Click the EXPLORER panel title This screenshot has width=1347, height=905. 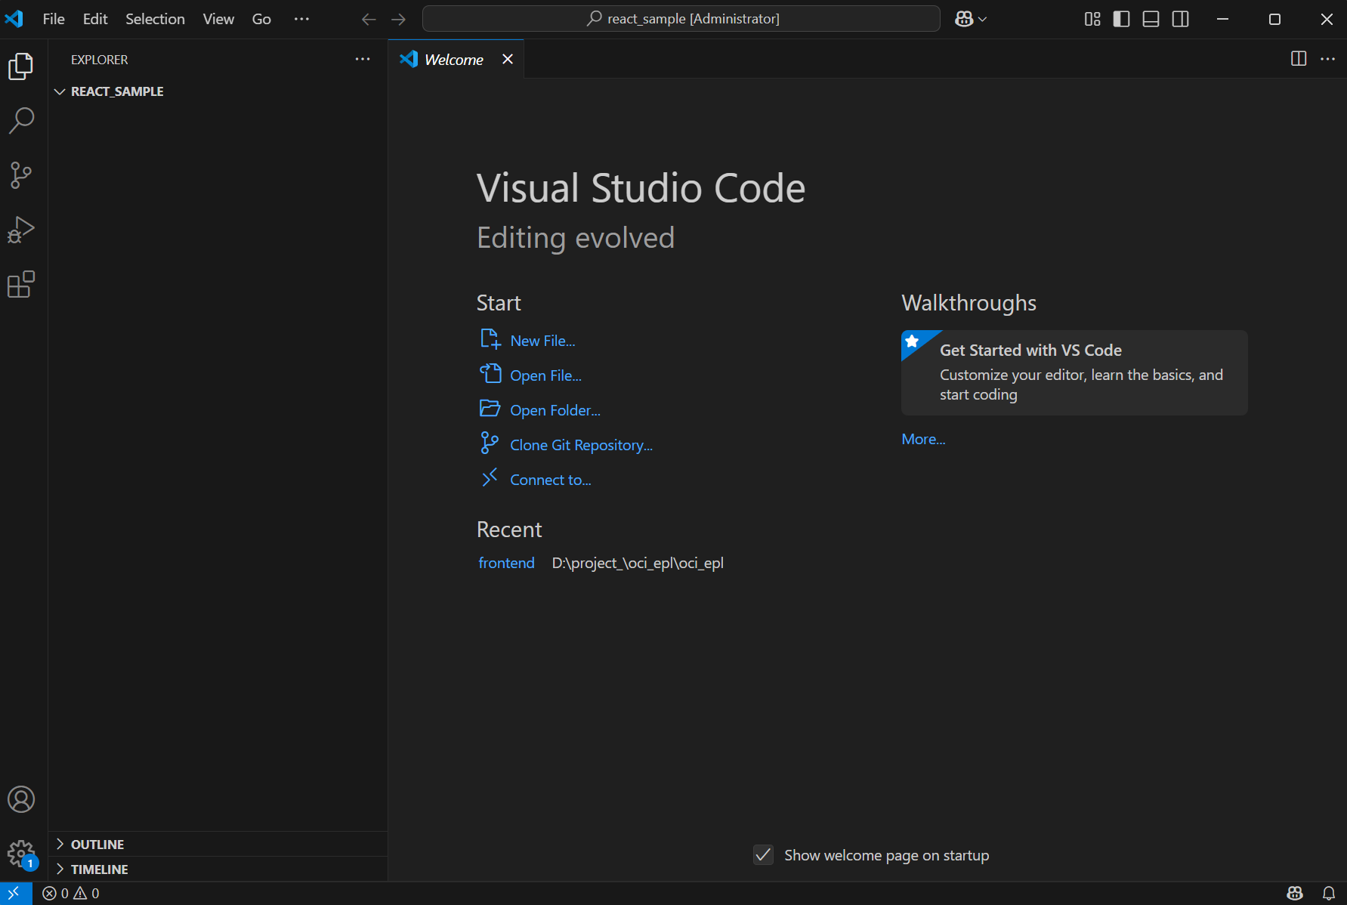pyautogui.click(x=99, y=60)
